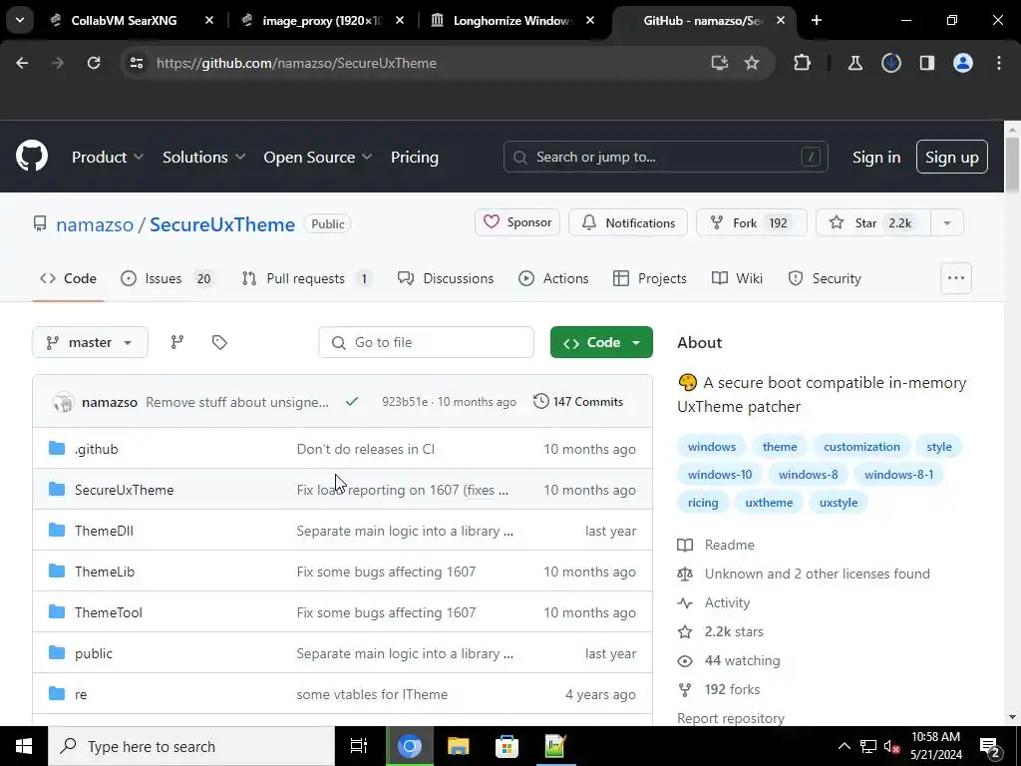The height and width of the screenshot is (766, 1021).
Task: Expand the Open Source menu
Action: 318,157
